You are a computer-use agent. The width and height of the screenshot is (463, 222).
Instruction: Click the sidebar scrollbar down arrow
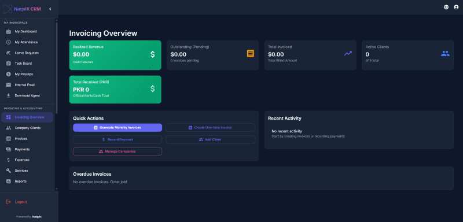coord(57,189)
